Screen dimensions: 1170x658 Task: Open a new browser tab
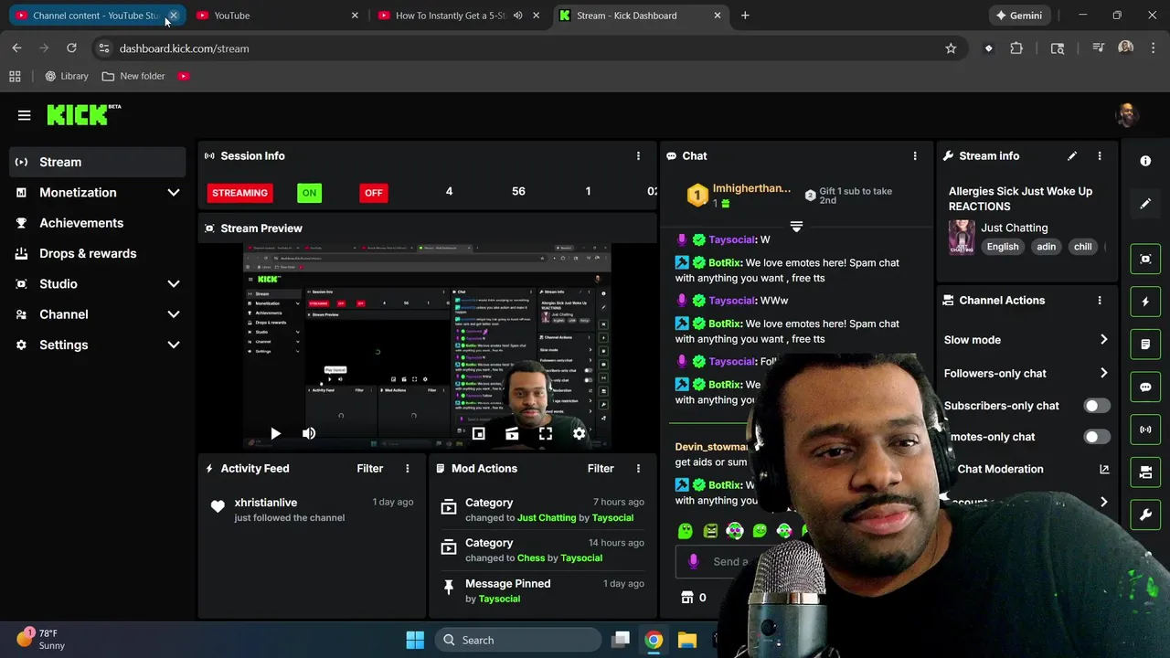point(745,16)
